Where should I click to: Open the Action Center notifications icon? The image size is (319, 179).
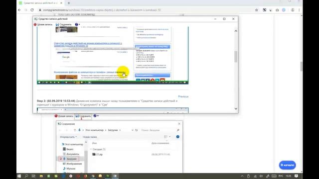click(296, 176)
